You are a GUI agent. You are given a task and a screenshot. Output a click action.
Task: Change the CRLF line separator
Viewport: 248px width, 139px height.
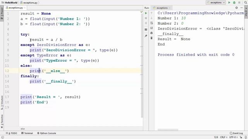(x=223, y=137)
